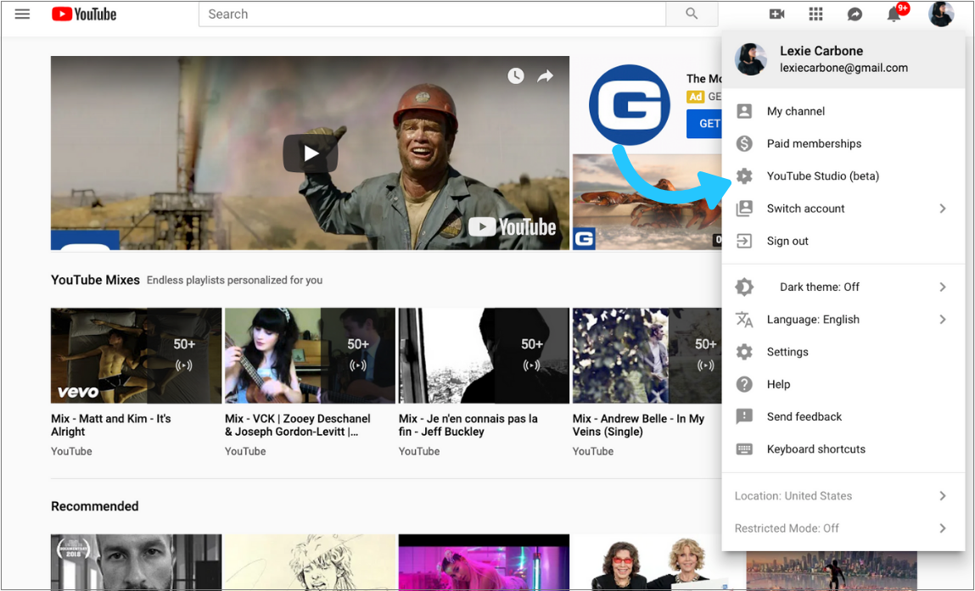975x591 pixels.
Task: Open the hamburger guide menu
Action: coord(22,14)
